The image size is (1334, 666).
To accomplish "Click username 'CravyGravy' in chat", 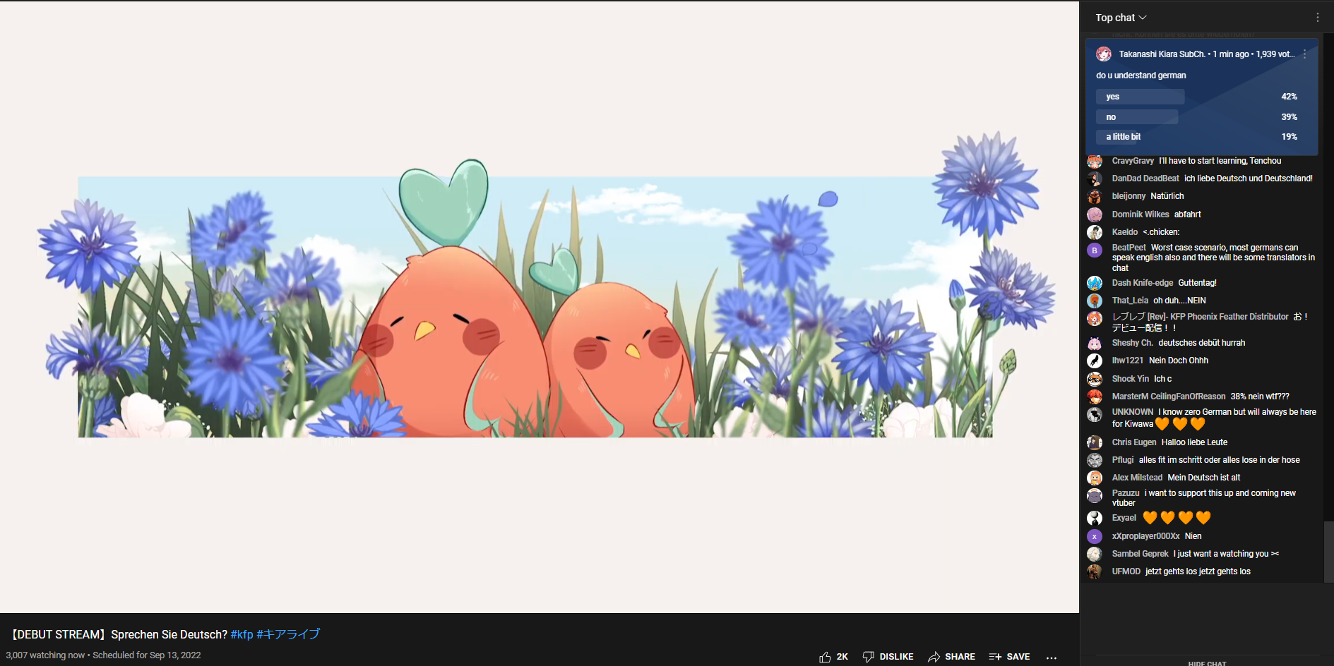I will click(1133, 161).
